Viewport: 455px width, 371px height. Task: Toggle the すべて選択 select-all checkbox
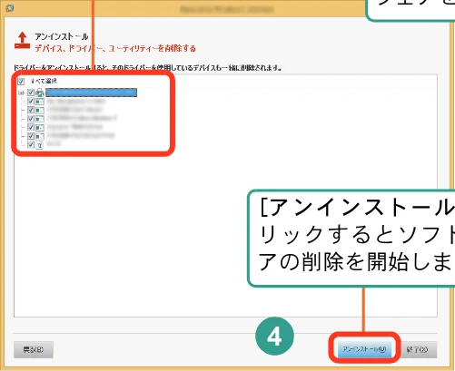tap(21, 81)
